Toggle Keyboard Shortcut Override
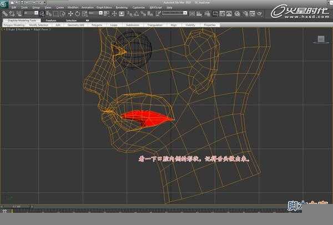Screen dimensions: 333x225 [122, 14]
